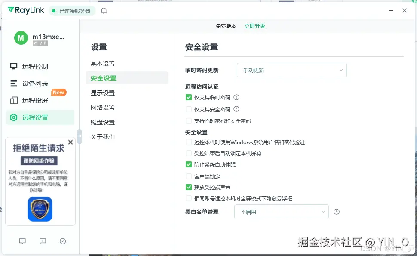Click the 立即升级 upgrade link

(x=254, y=26)
